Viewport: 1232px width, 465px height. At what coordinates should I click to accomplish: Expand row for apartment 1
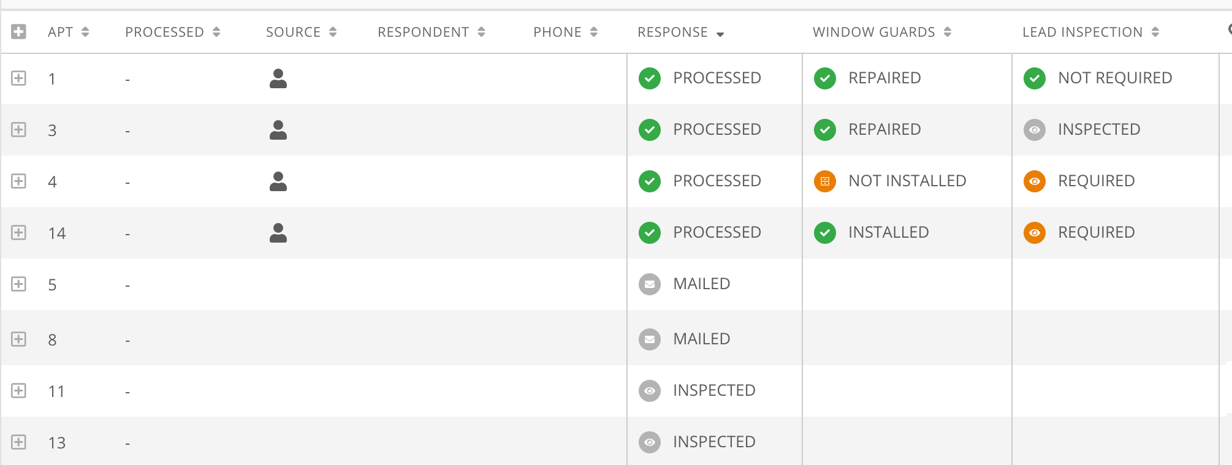19,78
